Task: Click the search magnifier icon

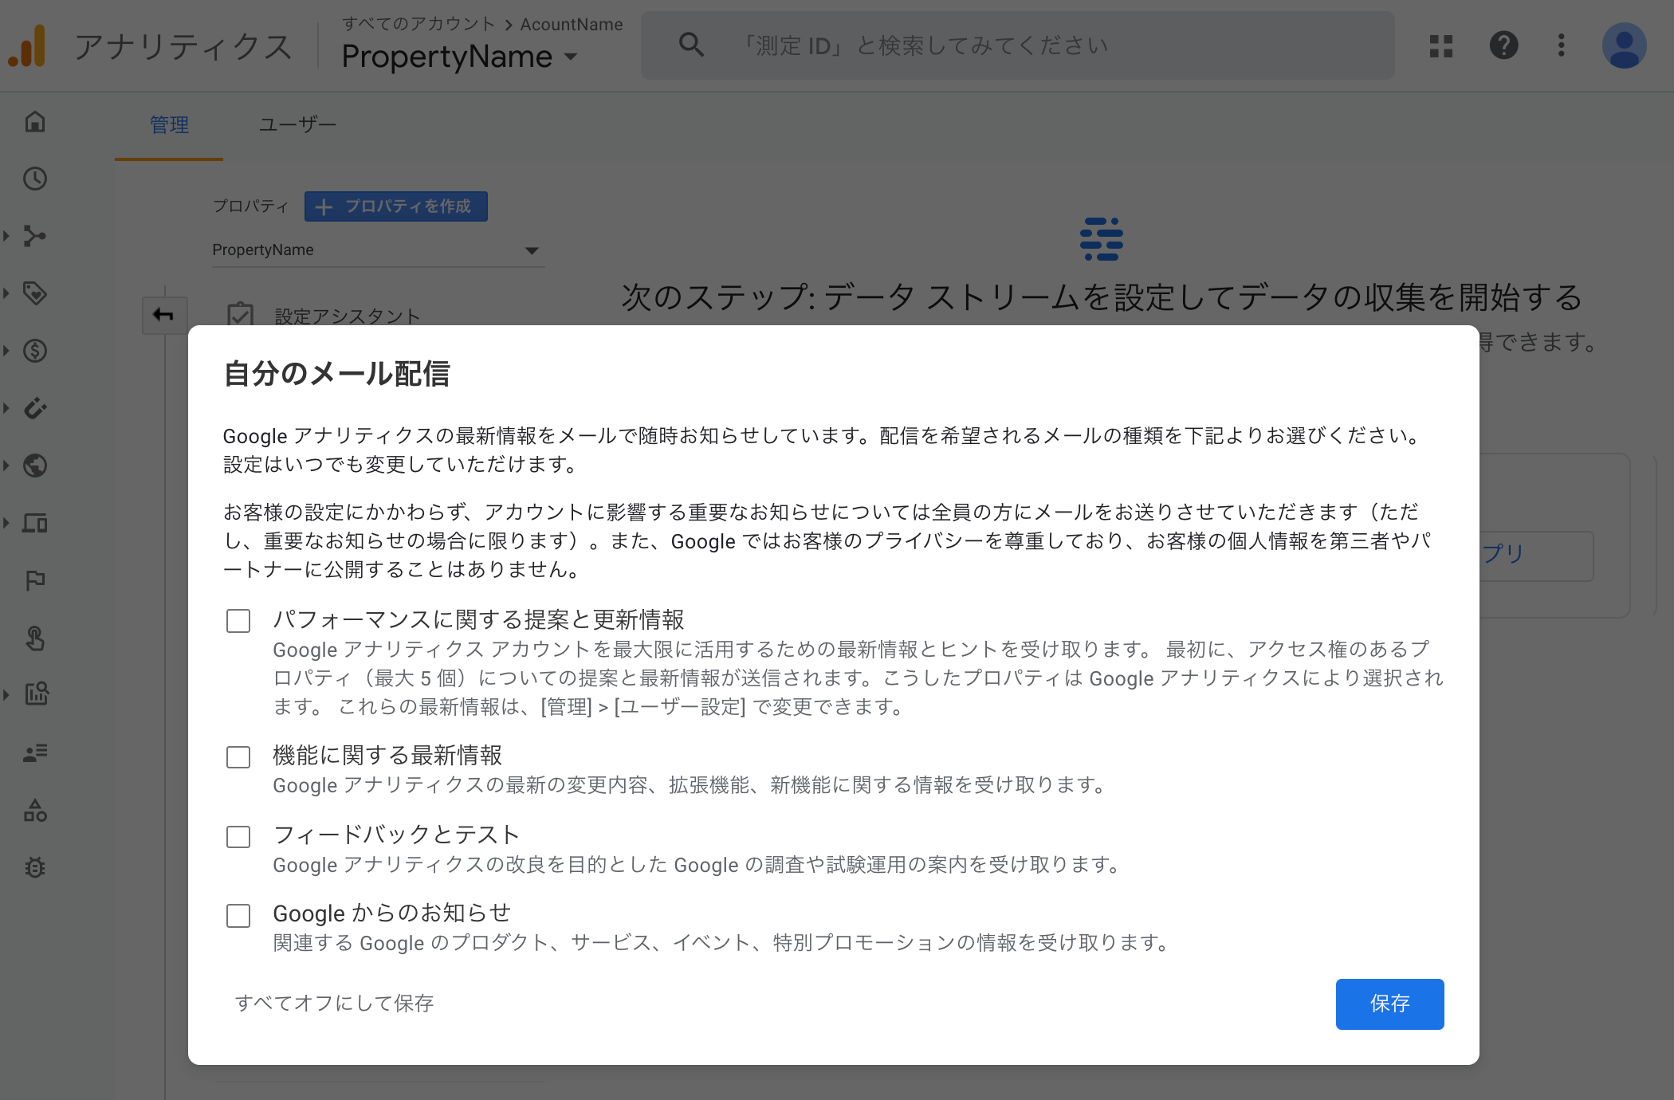Action: click(x=691, y=45)
